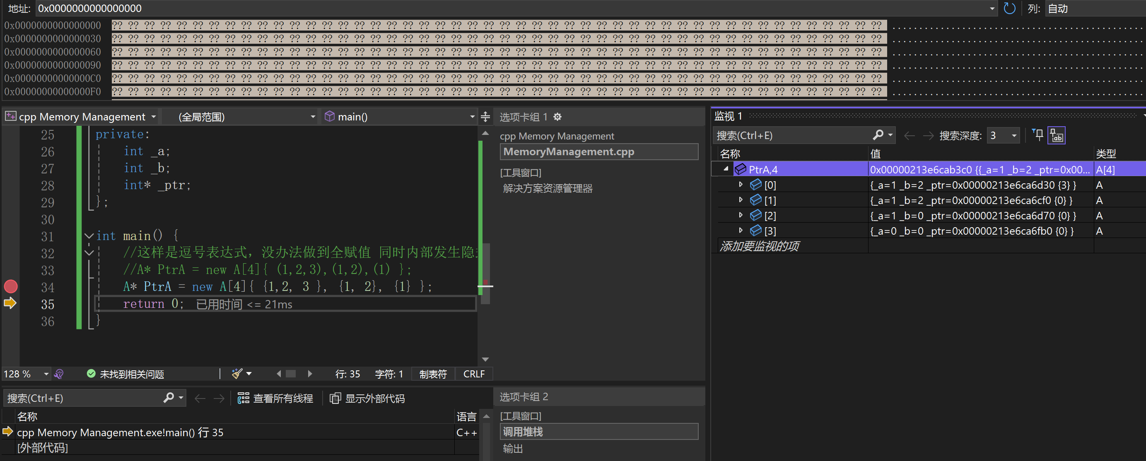
Task: Click the memory refresh icon
Action: tap(1009, 8)
